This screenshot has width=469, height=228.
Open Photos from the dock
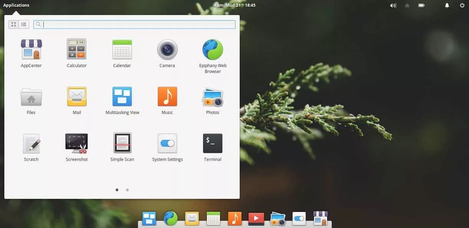point(278,218)
